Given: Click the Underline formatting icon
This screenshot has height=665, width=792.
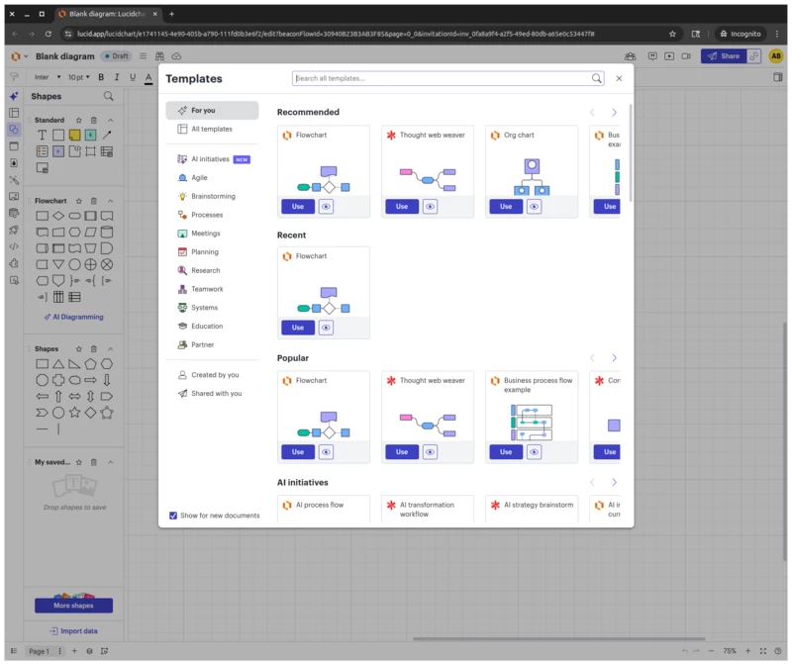Looking at the screenshot, I should click(x=133, y=77).
